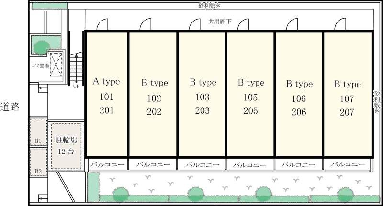Click the UP staircase label
The image size is (383, 206).
tap(76, 86)
